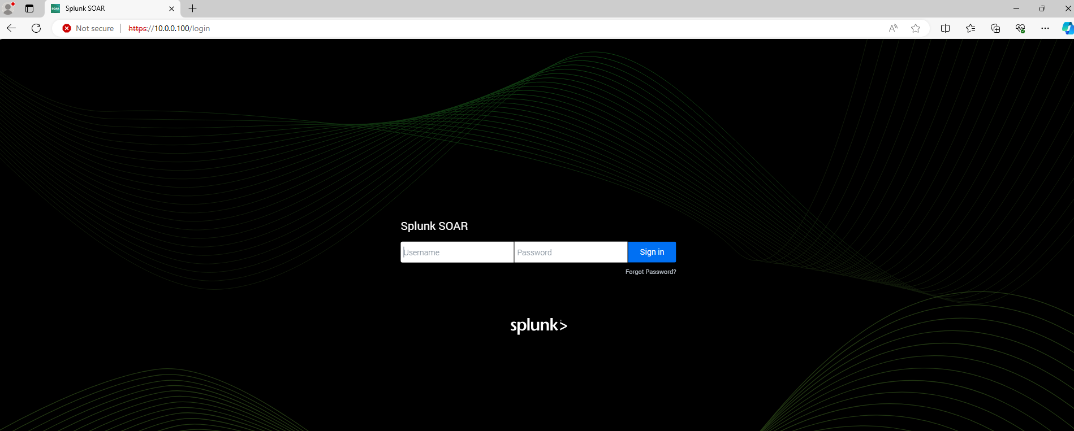Close the Splunk SOAR tab
Image resolution: width=1074 pixels, height=431 pixels.
click(172, 8)
